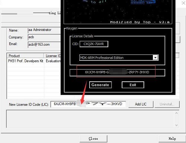Click the Exit button in keygen

[133, 85]
